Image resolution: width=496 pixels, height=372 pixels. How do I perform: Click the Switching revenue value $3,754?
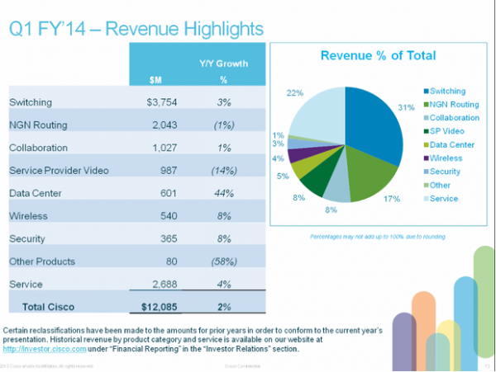point(162,102)
